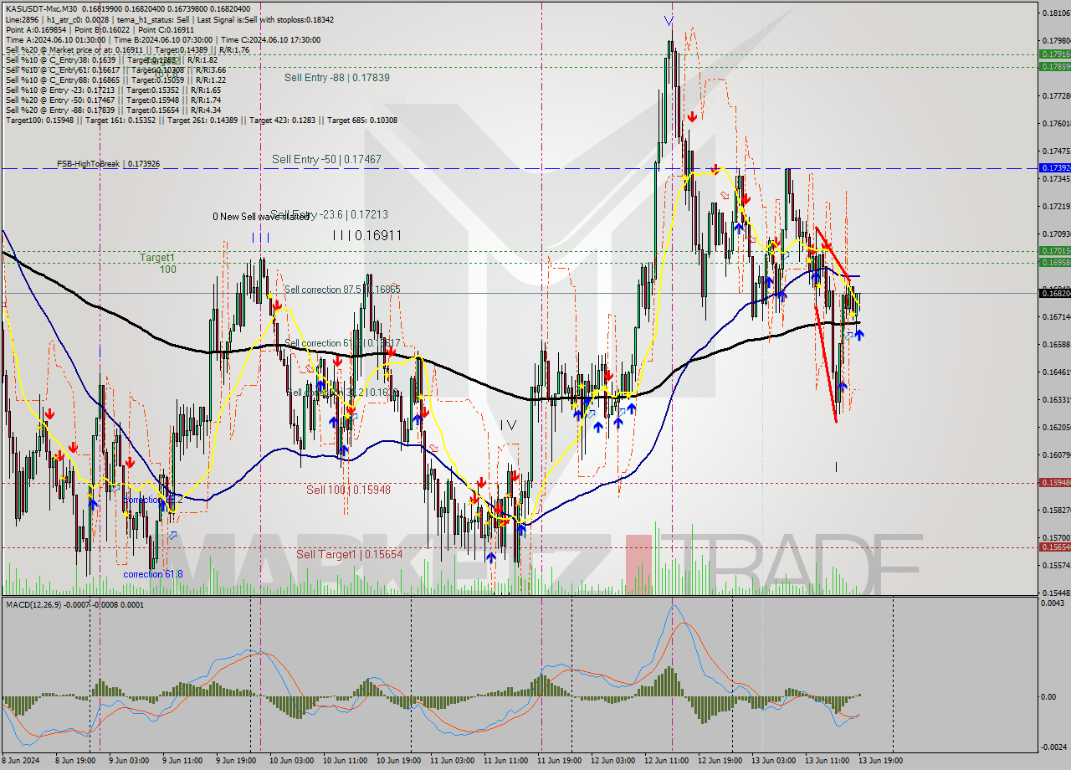Click the current price tag 0.16820
The height and width of the screenshot is (770, 1071).
click(x=1054, y=293)
